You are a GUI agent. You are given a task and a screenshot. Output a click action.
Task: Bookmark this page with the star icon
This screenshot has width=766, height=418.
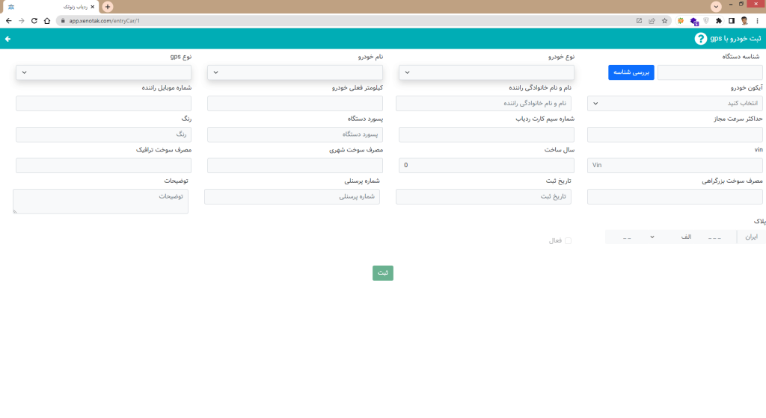[x=664, y=20]
